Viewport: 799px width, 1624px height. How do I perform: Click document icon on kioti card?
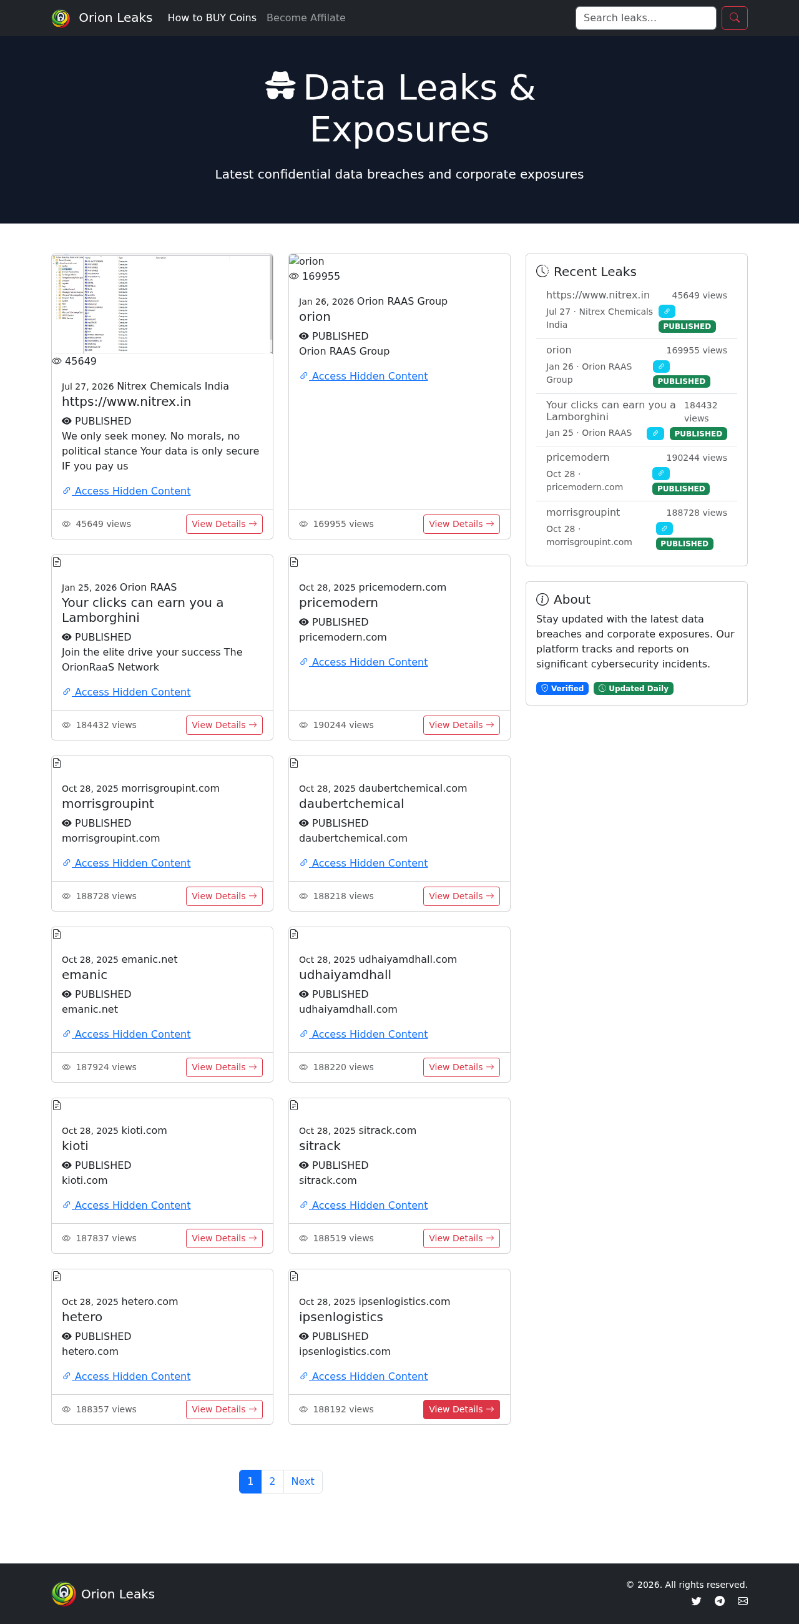tap(57, 1105)
